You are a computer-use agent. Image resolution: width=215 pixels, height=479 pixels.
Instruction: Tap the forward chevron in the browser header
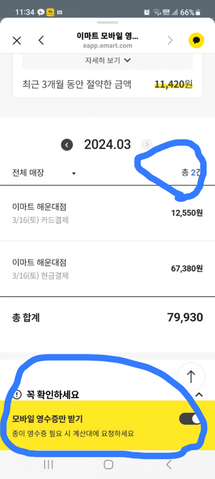[171, 40]
